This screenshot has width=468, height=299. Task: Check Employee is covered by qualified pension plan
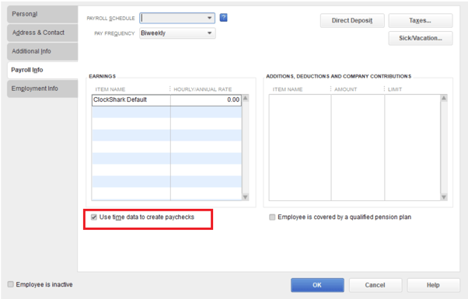point(272,217)
